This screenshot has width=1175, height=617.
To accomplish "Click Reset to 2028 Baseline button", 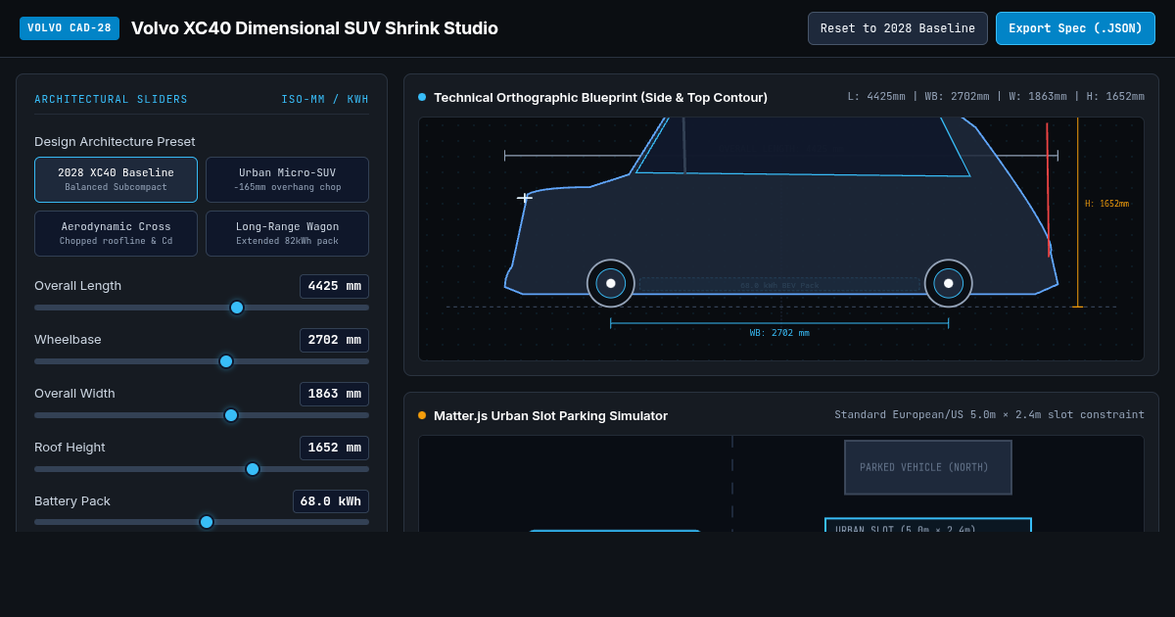I will point(897,28).
